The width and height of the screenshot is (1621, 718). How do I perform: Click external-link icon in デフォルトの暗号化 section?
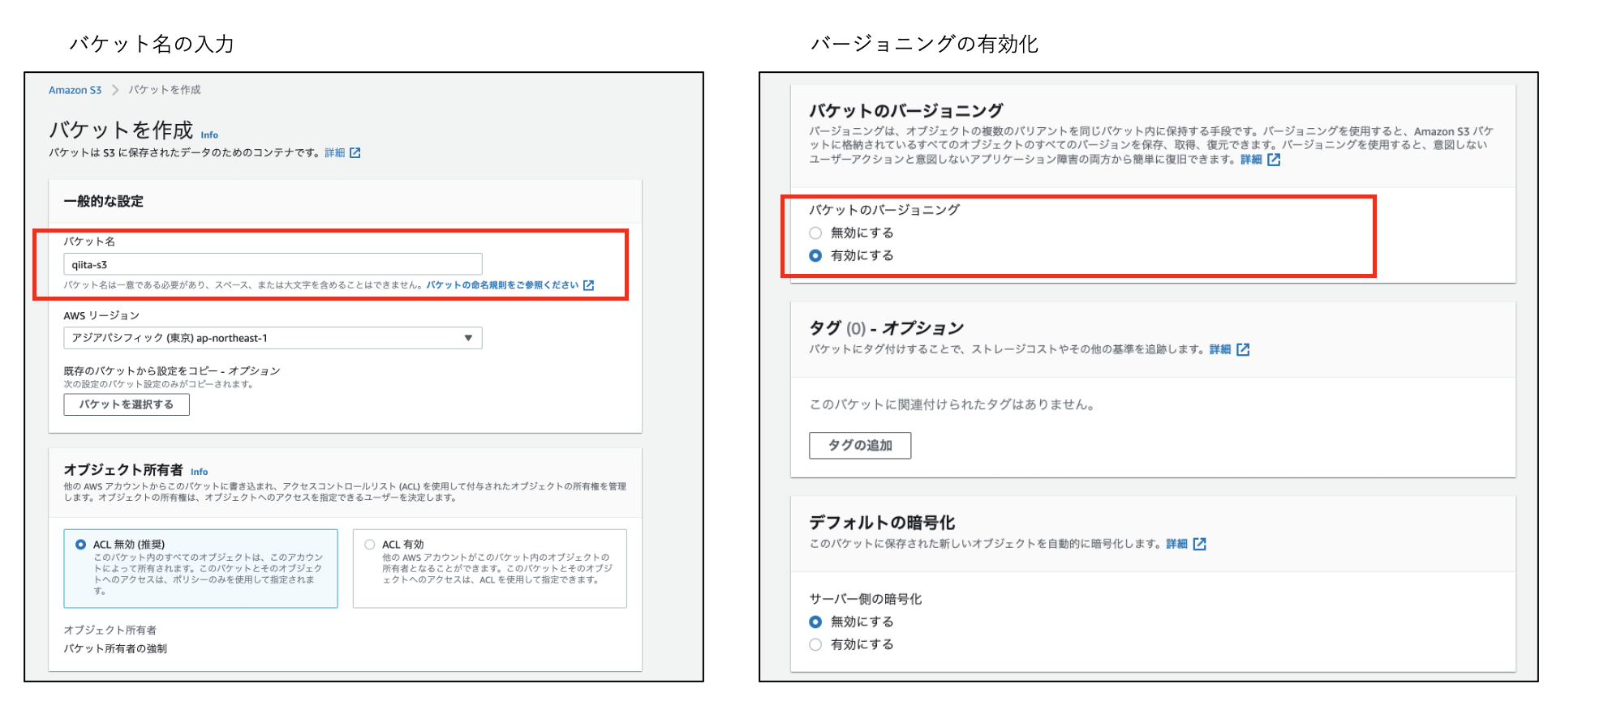pyautogui.click(x=1200, y=544)
